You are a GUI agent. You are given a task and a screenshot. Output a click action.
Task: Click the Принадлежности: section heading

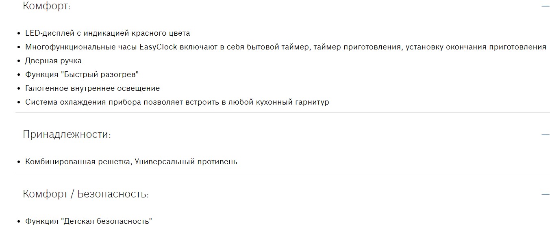click(x=67, y=134)
